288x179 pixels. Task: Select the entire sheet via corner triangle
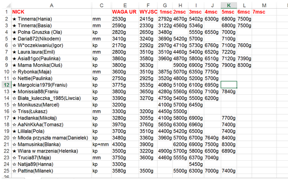point(6,5)
